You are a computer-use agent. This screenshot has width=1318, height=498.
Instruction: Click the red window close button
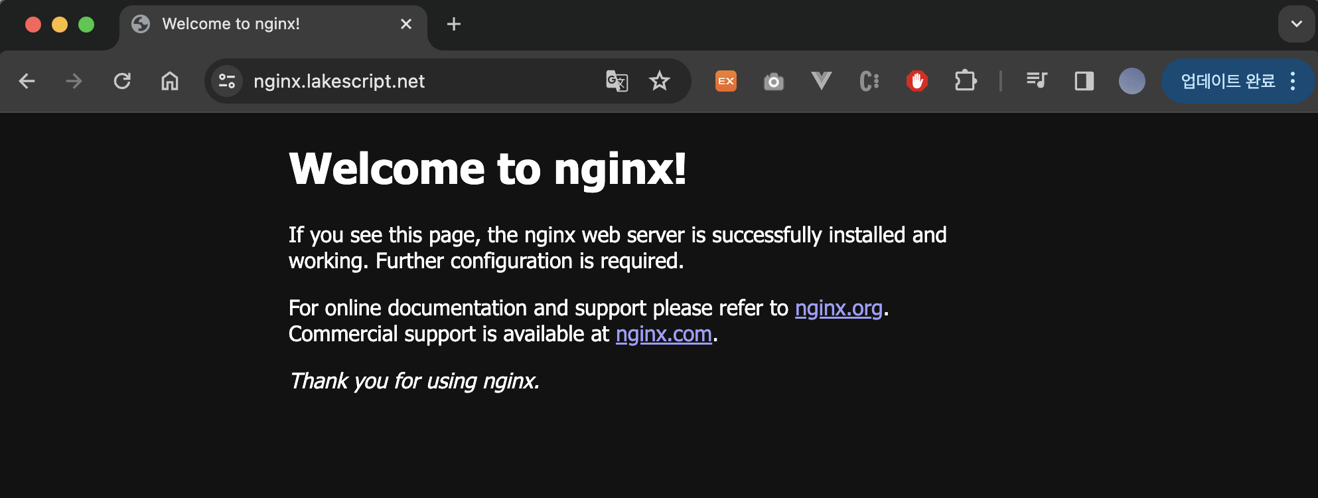(x=33, y=25)
